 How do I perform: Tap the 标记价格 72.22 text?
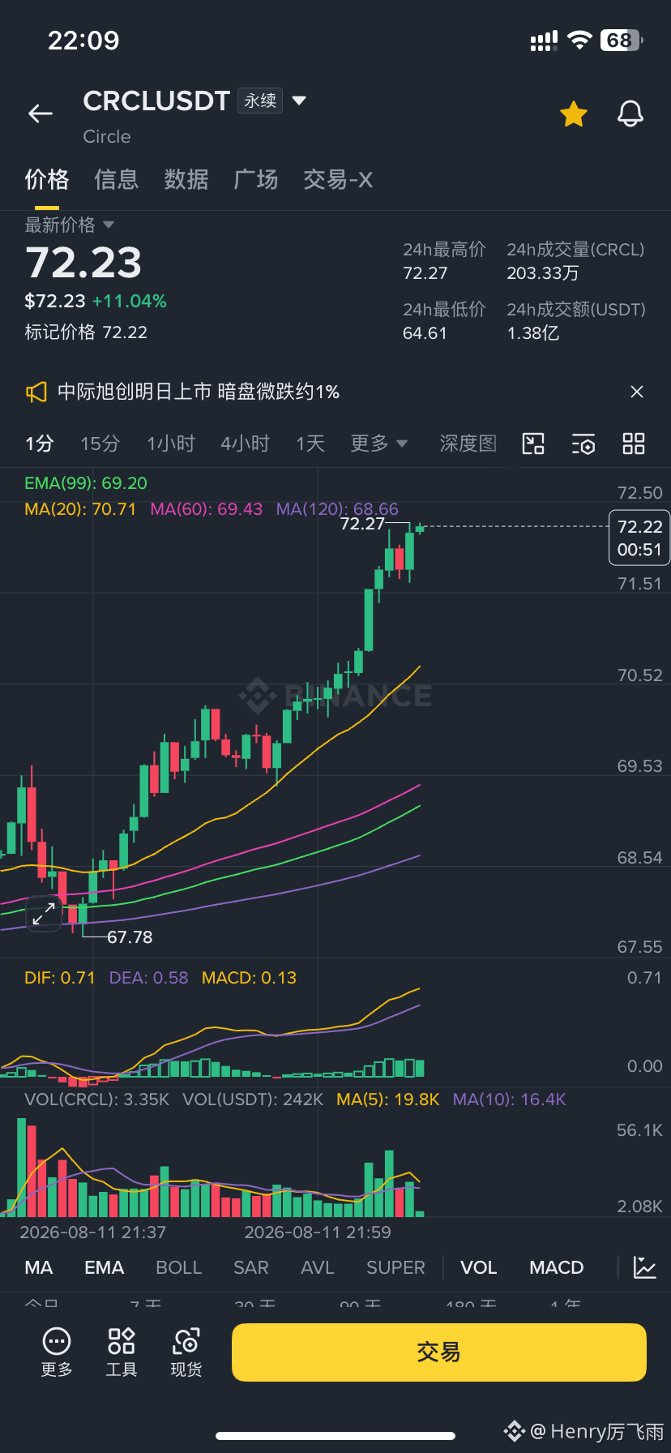(86, 332)
